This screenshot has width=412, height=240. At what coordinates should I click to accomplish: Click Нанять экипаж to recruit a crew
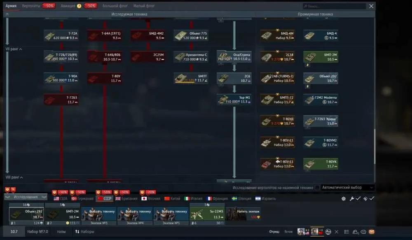[243, 214]
